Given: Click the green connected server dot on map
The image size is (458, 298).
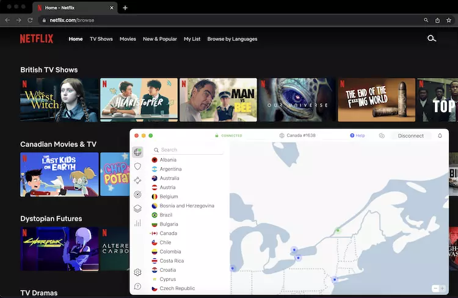Looking at the screenshot, I should pyautogui.click(x=338, y=230).
